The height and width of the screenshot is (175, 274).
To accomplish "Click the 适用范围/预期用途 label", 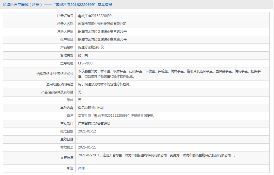I will [59, 84].
